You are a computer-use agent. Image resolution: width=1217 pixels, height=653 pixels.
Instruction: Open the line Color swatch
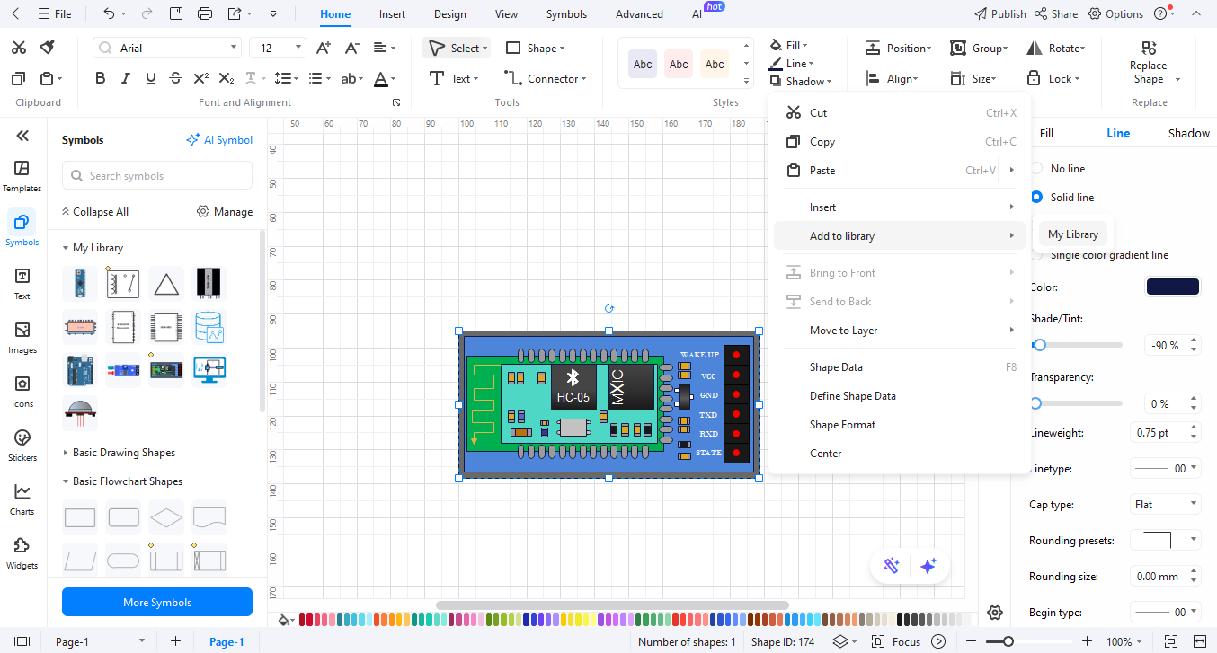[1172, 287]
